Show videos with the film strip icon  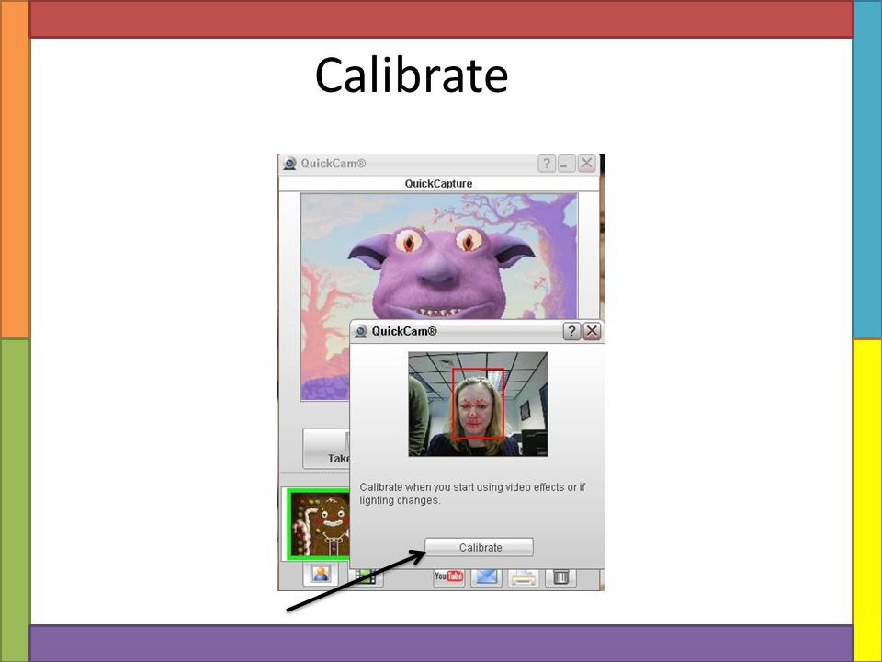tap(366, 577)
